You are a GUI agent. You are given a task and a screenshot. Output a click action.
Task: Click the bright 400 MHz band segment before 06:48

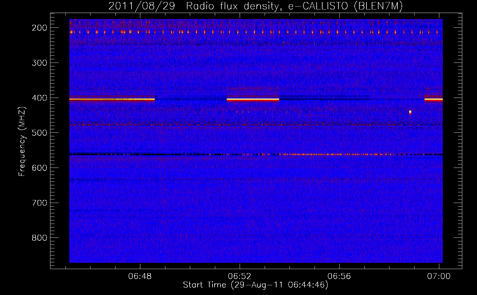pyautogui.click(x=112, y=100)
